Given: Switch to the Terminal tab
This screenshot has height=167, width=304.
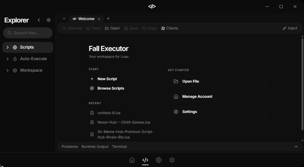Looking at the screenshot, I should [119, 147].
